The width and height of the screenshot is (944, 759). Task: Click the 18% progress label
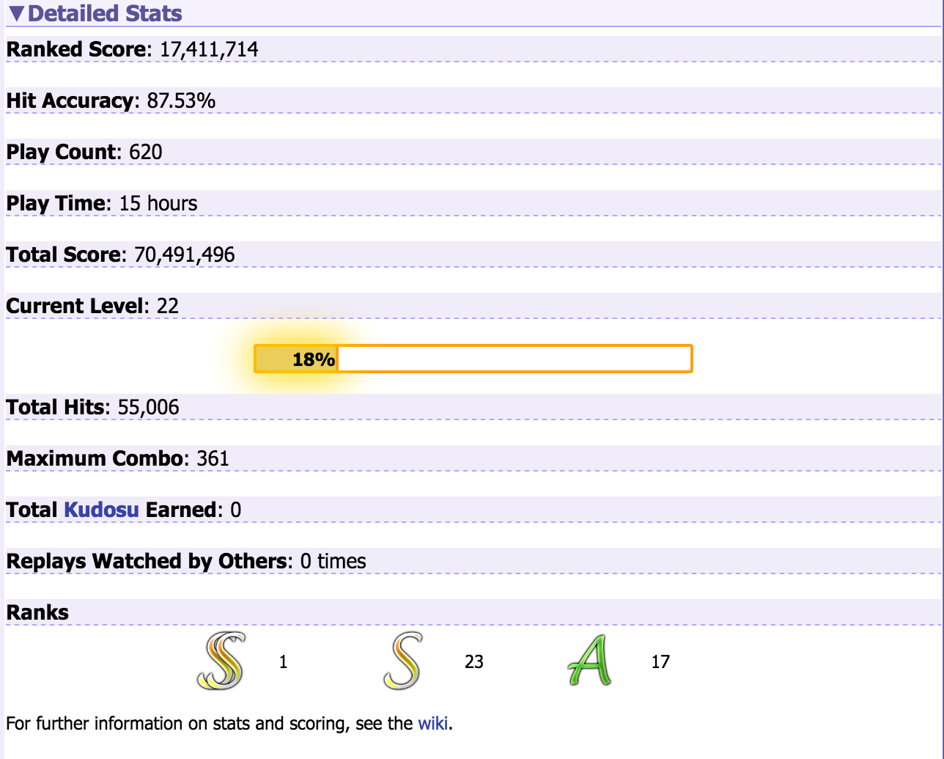coord(313,359)
